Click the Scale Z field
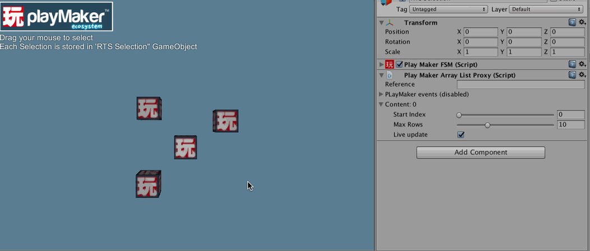590x251 pixels. [568, 52]
